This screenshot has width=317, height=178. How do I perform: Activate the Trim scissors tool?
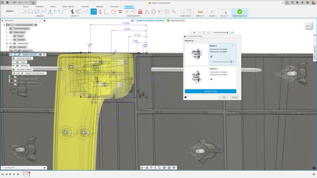72,12
